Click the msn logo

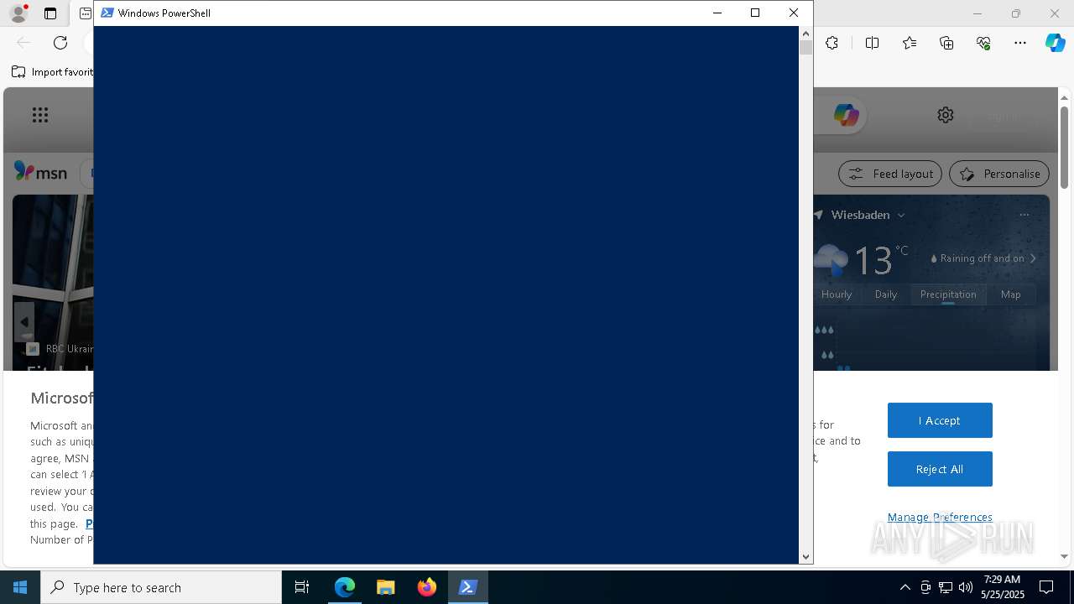click(x=40, y=172)
